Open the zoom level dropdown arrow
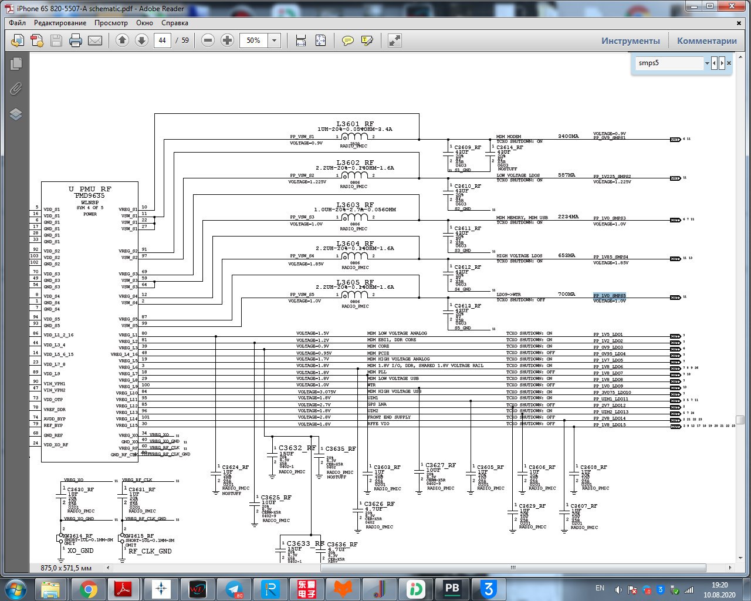 [274, 40]
